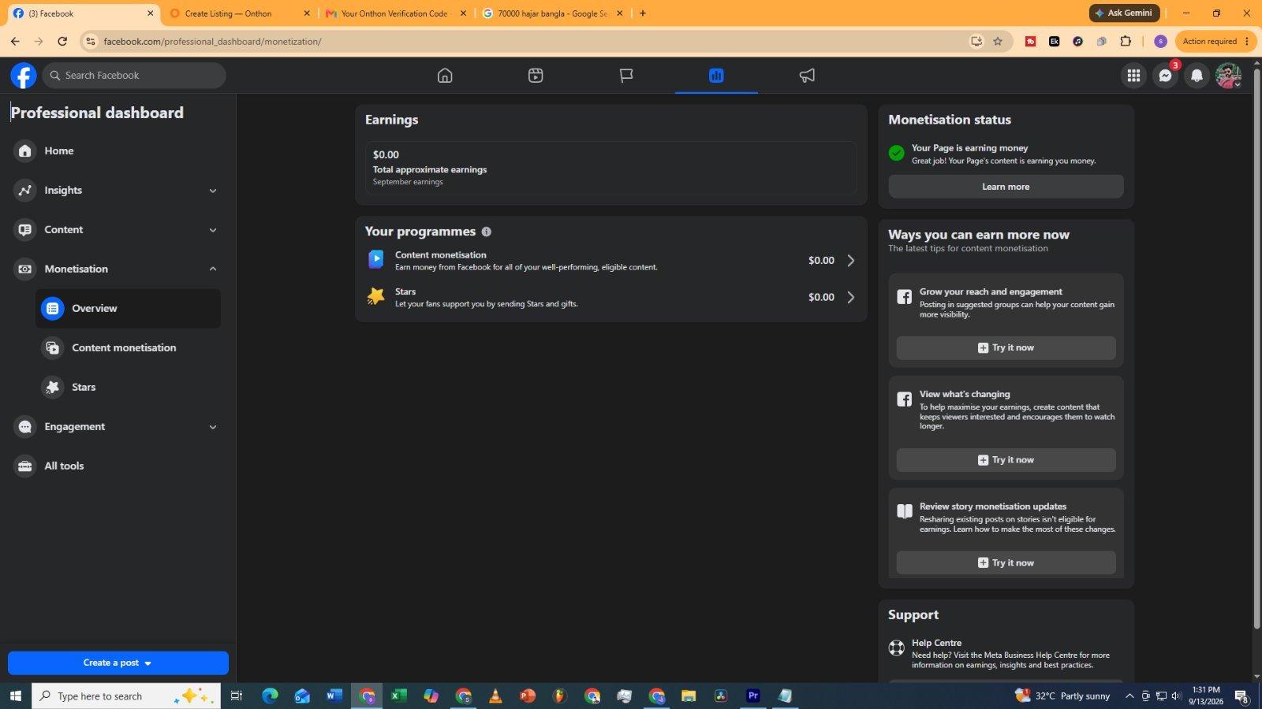This screenshot has height=709, width=1262.
Task: Go back with the browser back arrow
Action: [15, 41]
